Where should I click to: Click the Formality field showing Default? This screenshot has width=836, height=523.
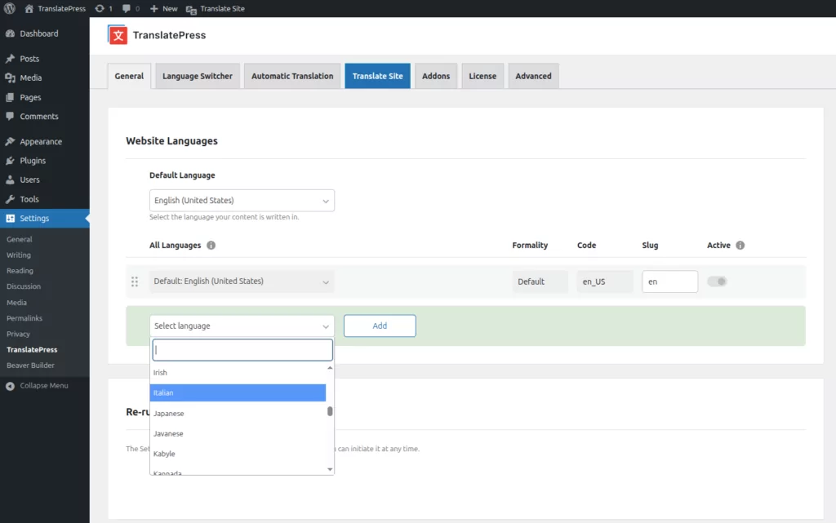540,281
